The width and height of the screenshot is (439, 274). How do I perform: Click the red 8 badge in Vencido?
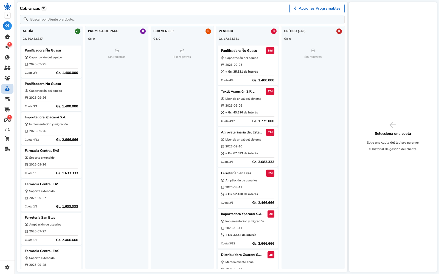coord(274,31)
